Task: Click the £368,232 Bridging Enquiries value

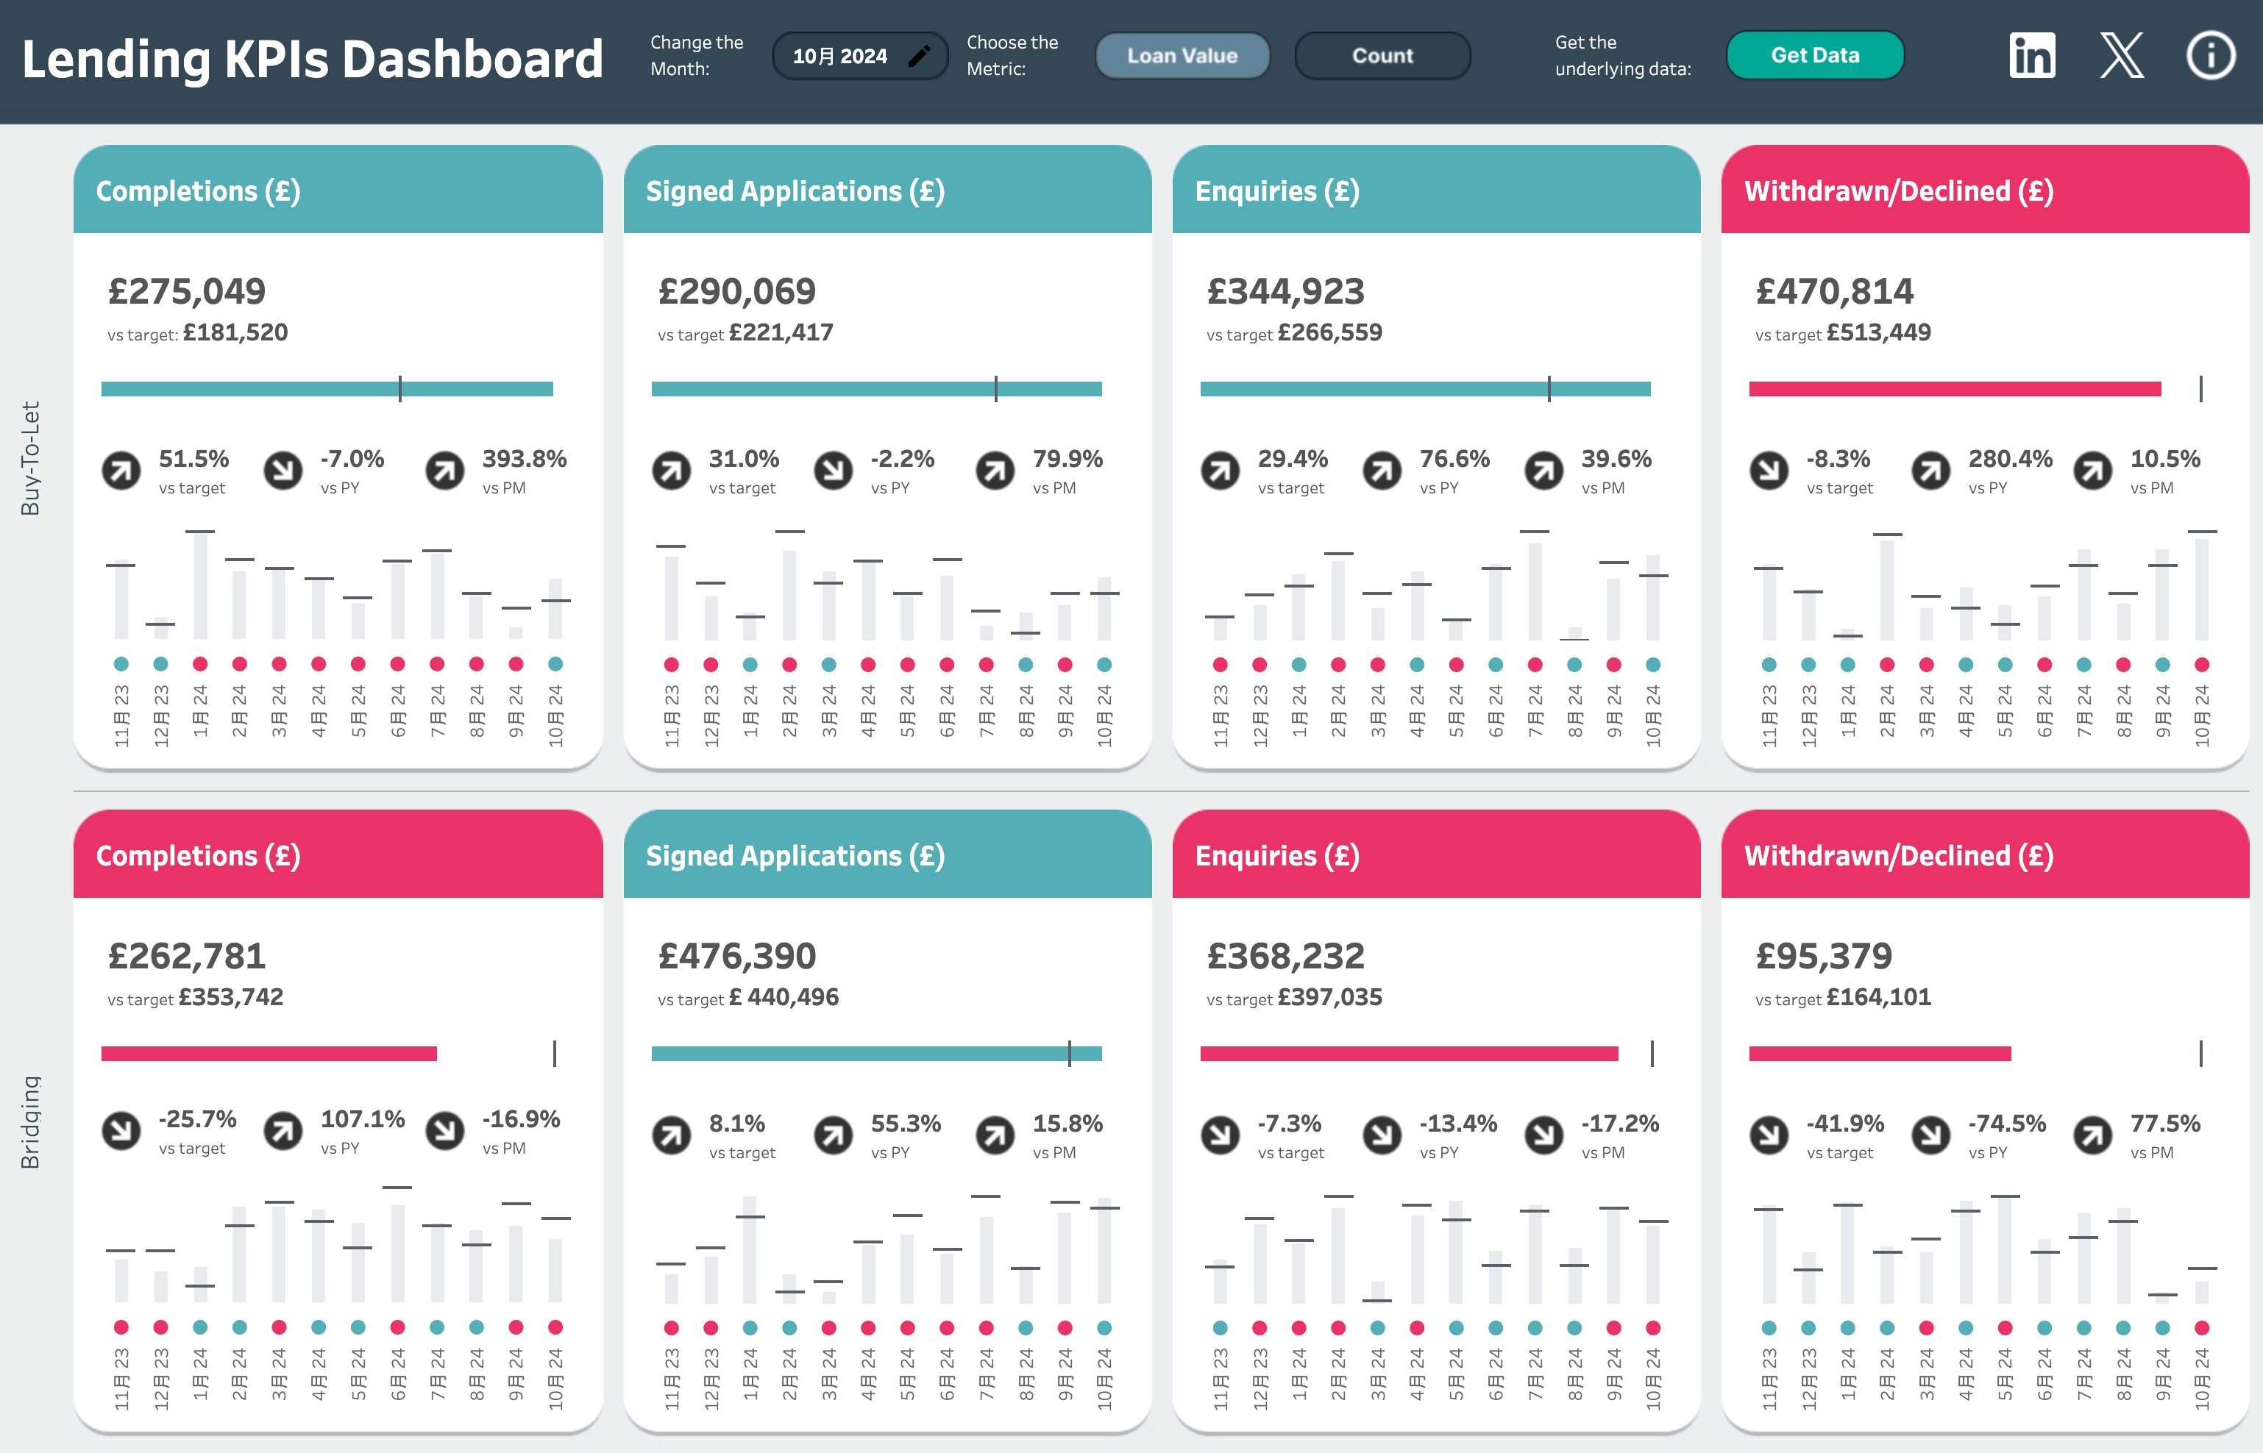Action: tap(1285, 957)
